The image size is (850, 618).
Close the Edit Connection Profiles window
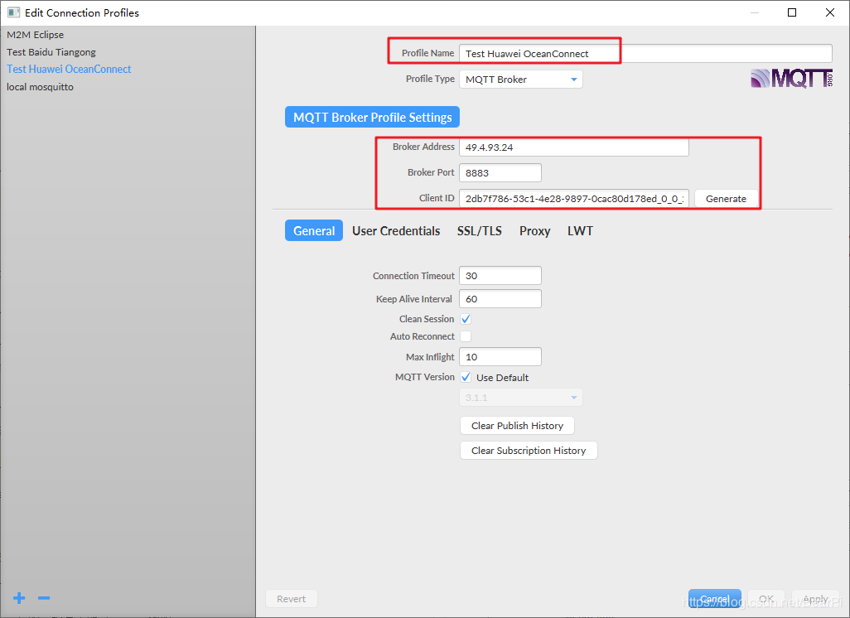pos(830,12)
